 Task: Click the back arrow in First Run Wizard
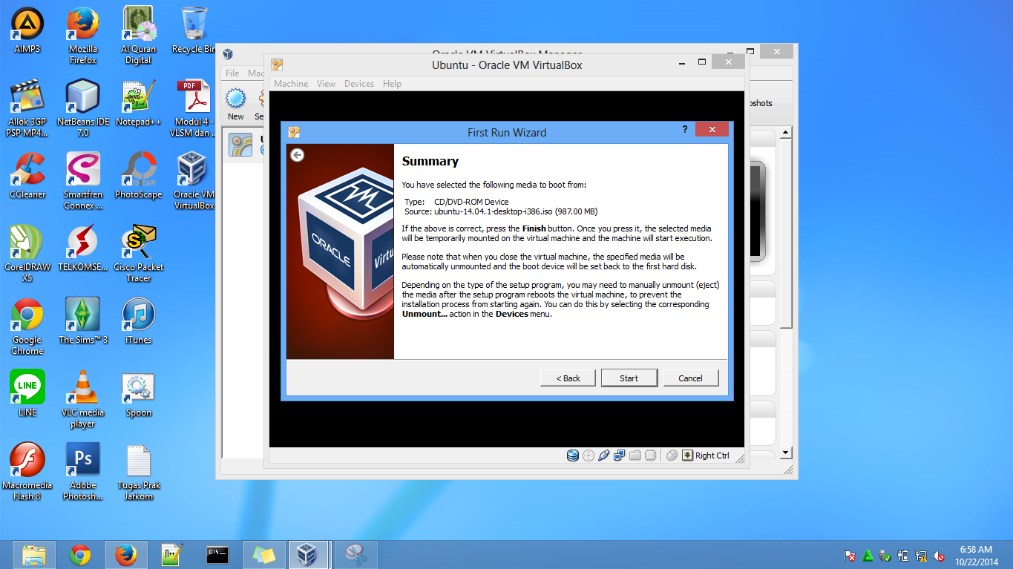click(298, 155)
